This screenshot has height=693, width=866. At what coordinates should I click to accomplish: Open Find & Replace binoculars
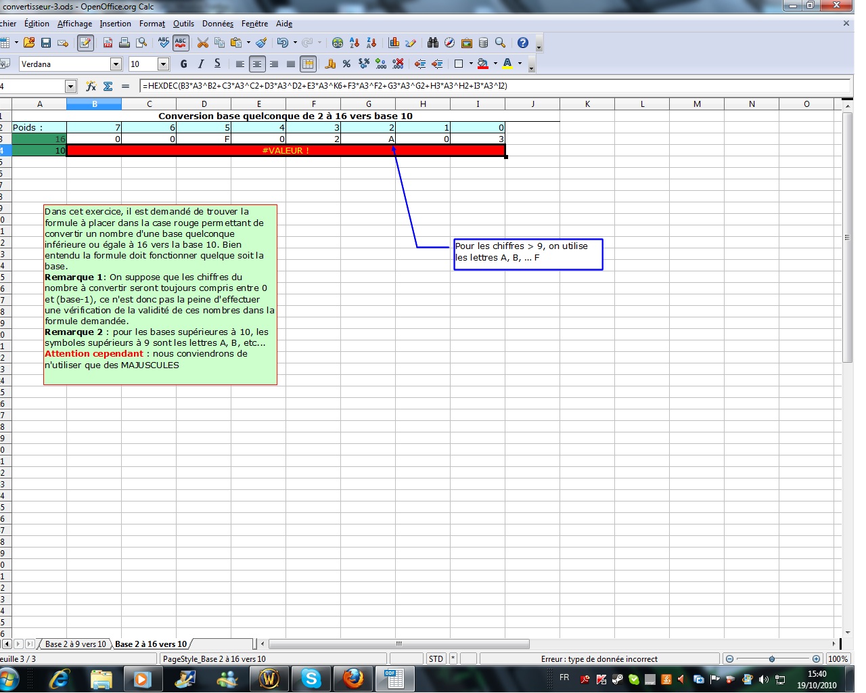point(433,43)
